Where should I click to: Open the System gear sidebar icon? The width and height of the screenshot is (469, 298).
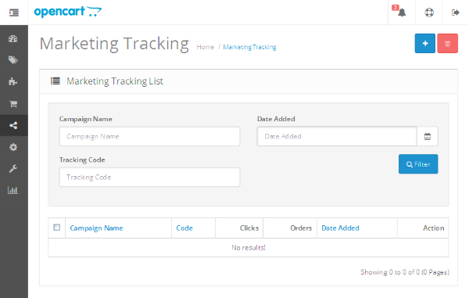coord(13,147)
